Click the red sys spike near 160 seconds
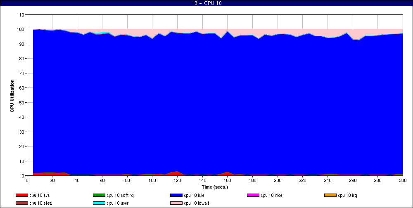 (227, 174)
